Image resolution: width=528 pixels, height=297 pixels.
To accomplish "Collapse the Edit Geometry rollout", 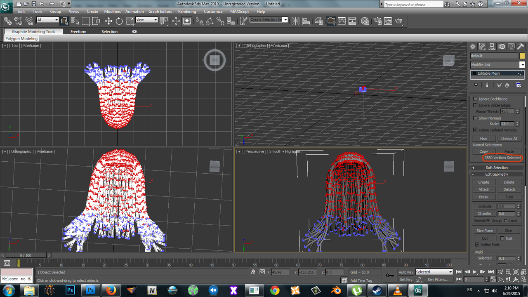I will [x=497, y=174].
